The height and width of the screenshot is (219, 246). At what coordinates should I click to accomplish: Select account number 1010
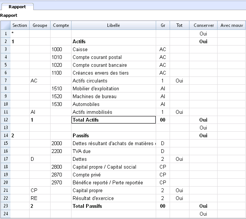pos(61,57)
